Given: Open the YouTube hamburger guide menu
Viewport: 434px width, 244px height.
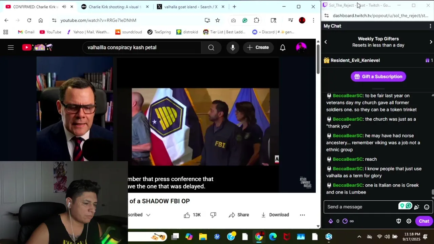Looking at the screenshot, I should coord(11,47).
